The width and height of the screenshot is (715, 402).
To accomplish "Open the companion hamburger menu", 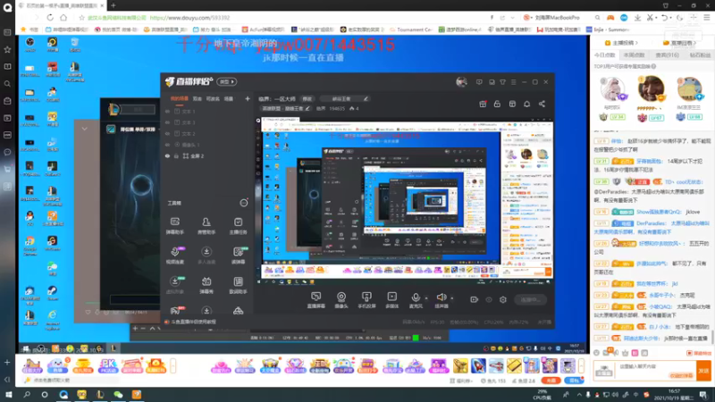I will point(513,82).
